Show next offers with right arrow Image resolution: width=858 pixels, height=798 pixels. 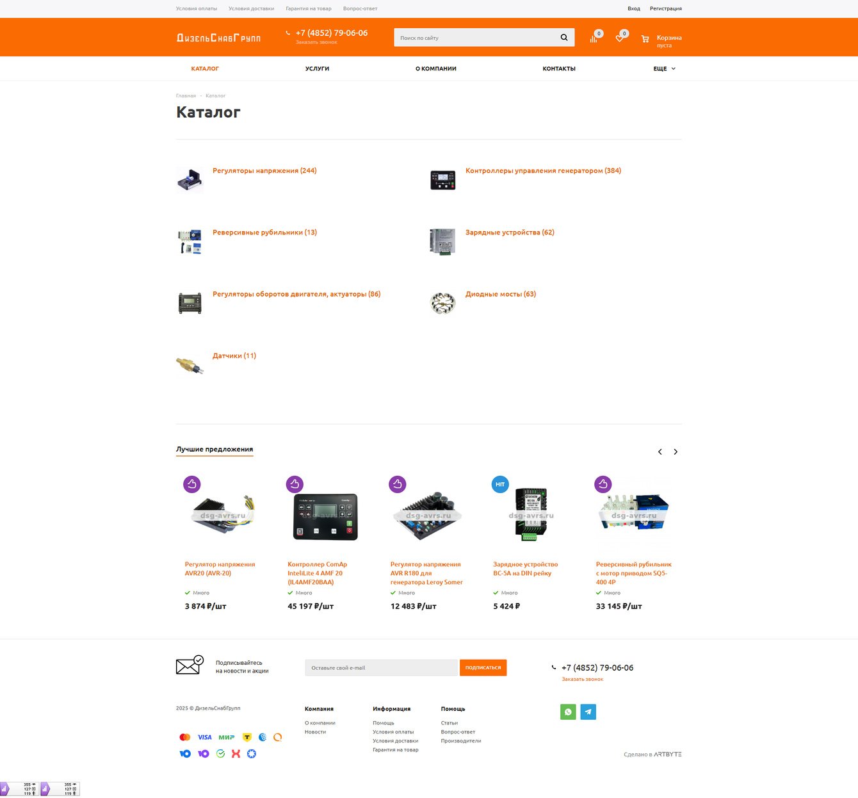(x=676, y=452)
